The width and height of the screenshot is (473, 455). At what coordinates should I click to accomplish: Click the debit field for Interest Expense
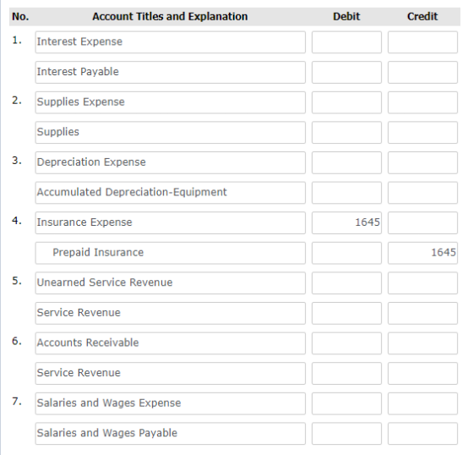pos(346,42)
